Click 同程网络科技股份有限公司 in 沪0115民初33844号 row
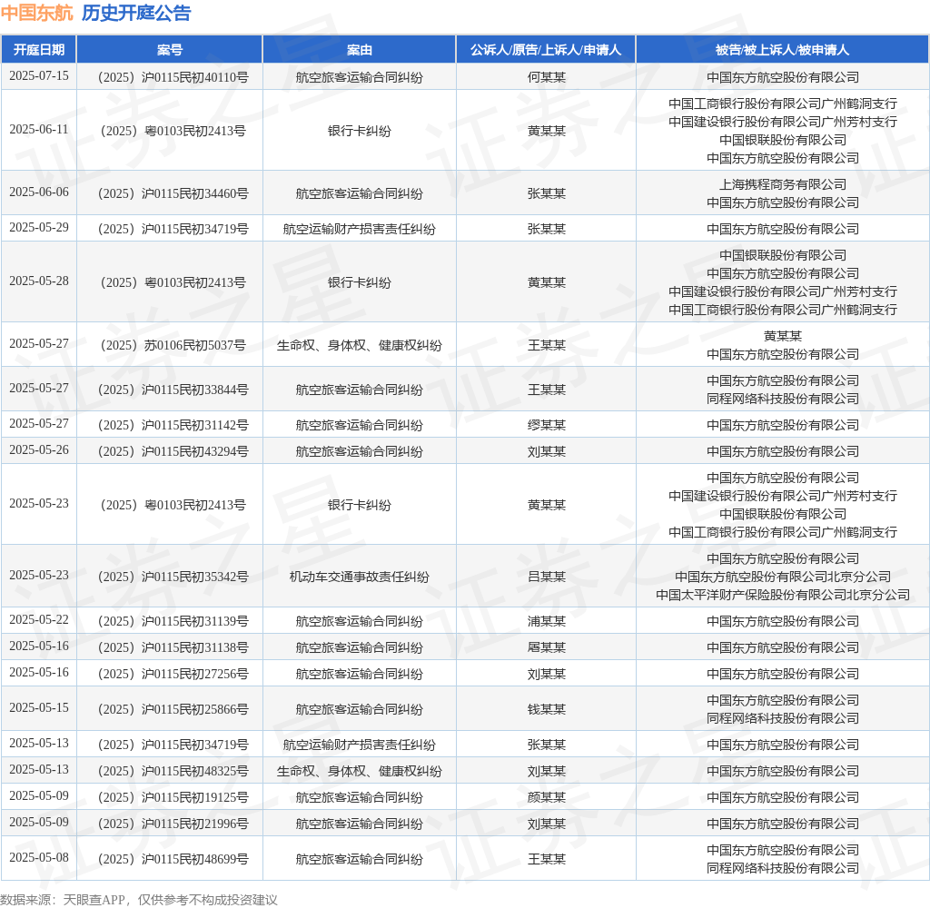The height and width of the screenshot is (908, 930). click(x=783, y=400)
